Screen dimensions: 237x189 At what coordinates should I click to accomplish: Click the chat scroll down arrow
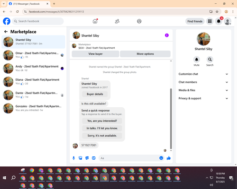tap(171, 151)
